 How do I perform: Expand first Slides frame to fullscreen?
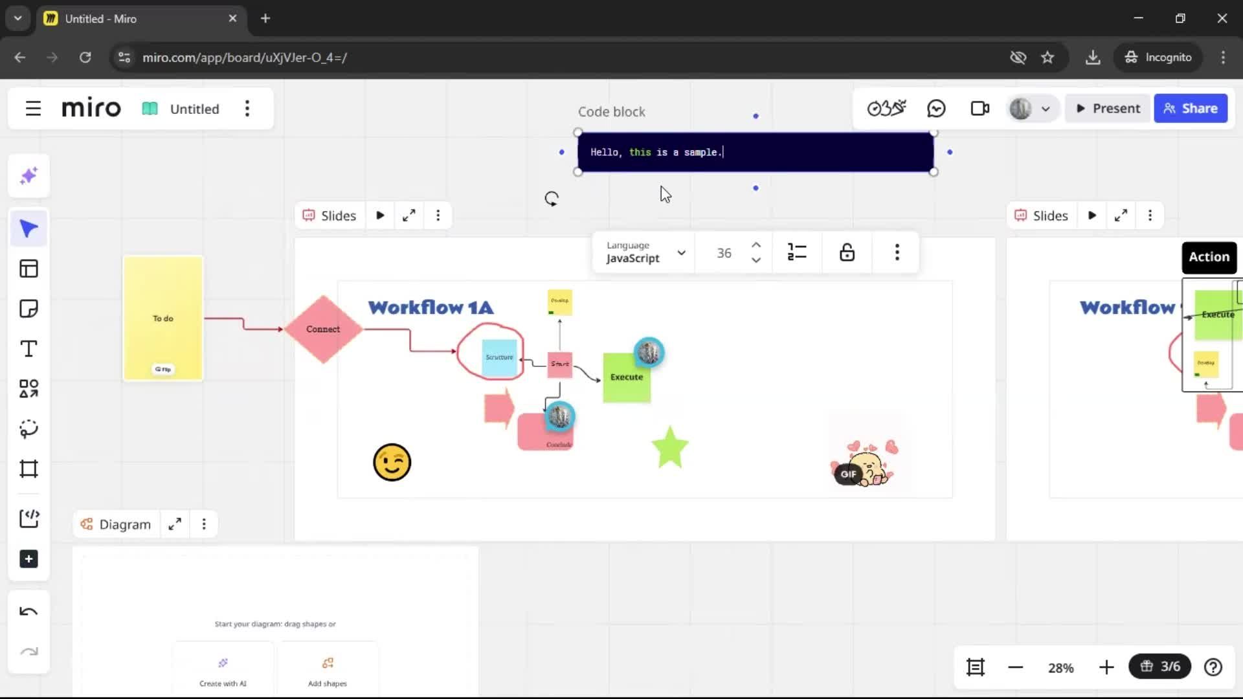pos(409,216)
